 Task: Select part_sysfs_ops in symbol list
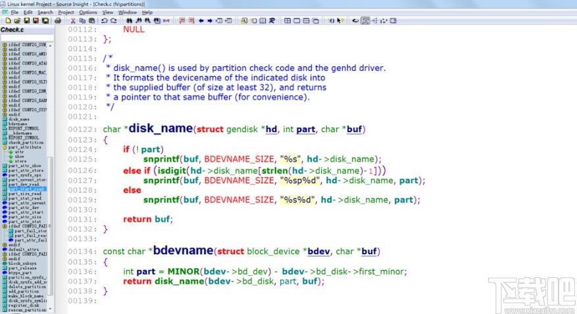pos(24,175)
